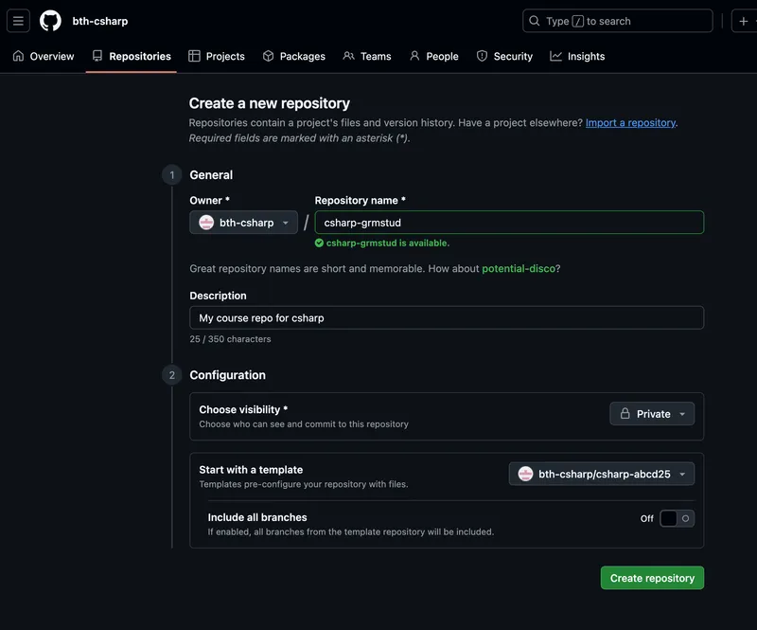Click the GitHub logo icon

pyautogui.click(x=50, y=21)
